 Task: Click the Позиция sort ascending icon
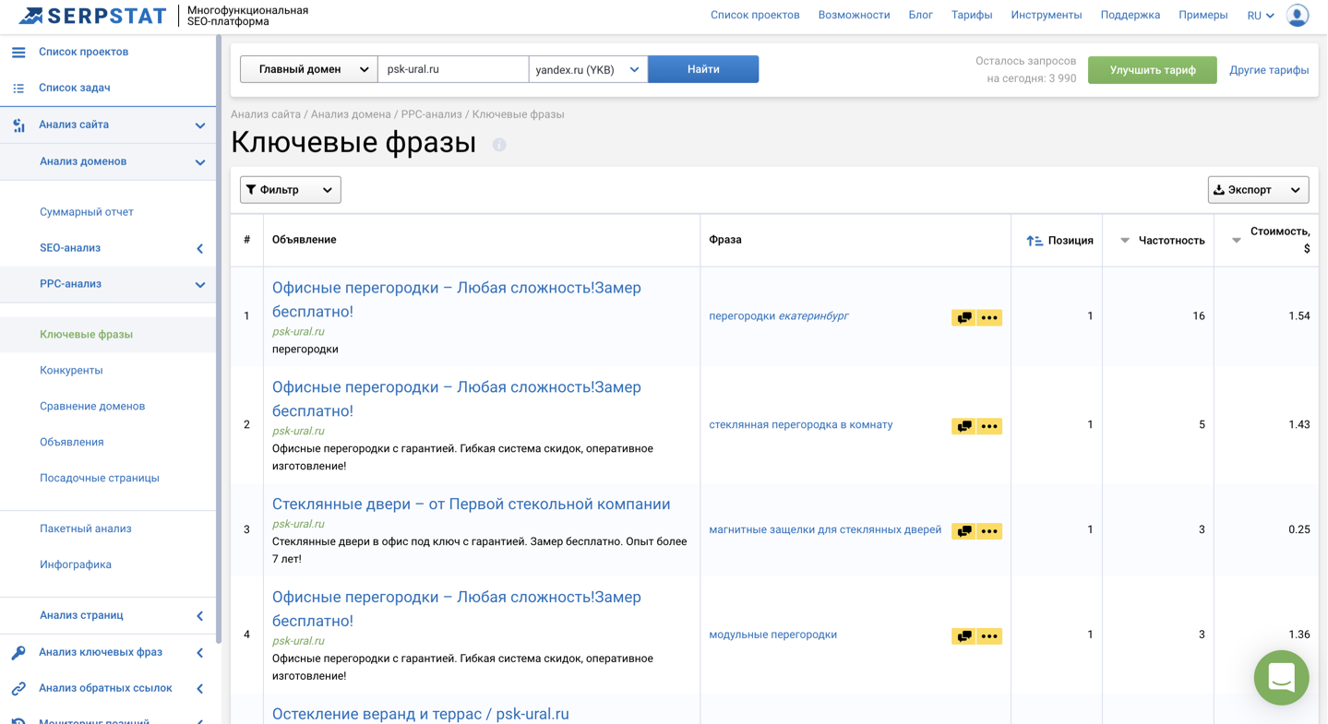tap(1035, 241)
